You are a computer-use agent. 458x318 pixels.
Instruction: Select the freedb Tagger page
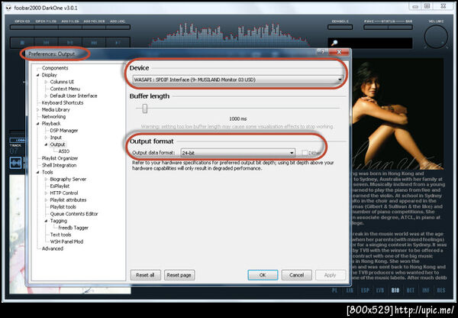(73, 228)
